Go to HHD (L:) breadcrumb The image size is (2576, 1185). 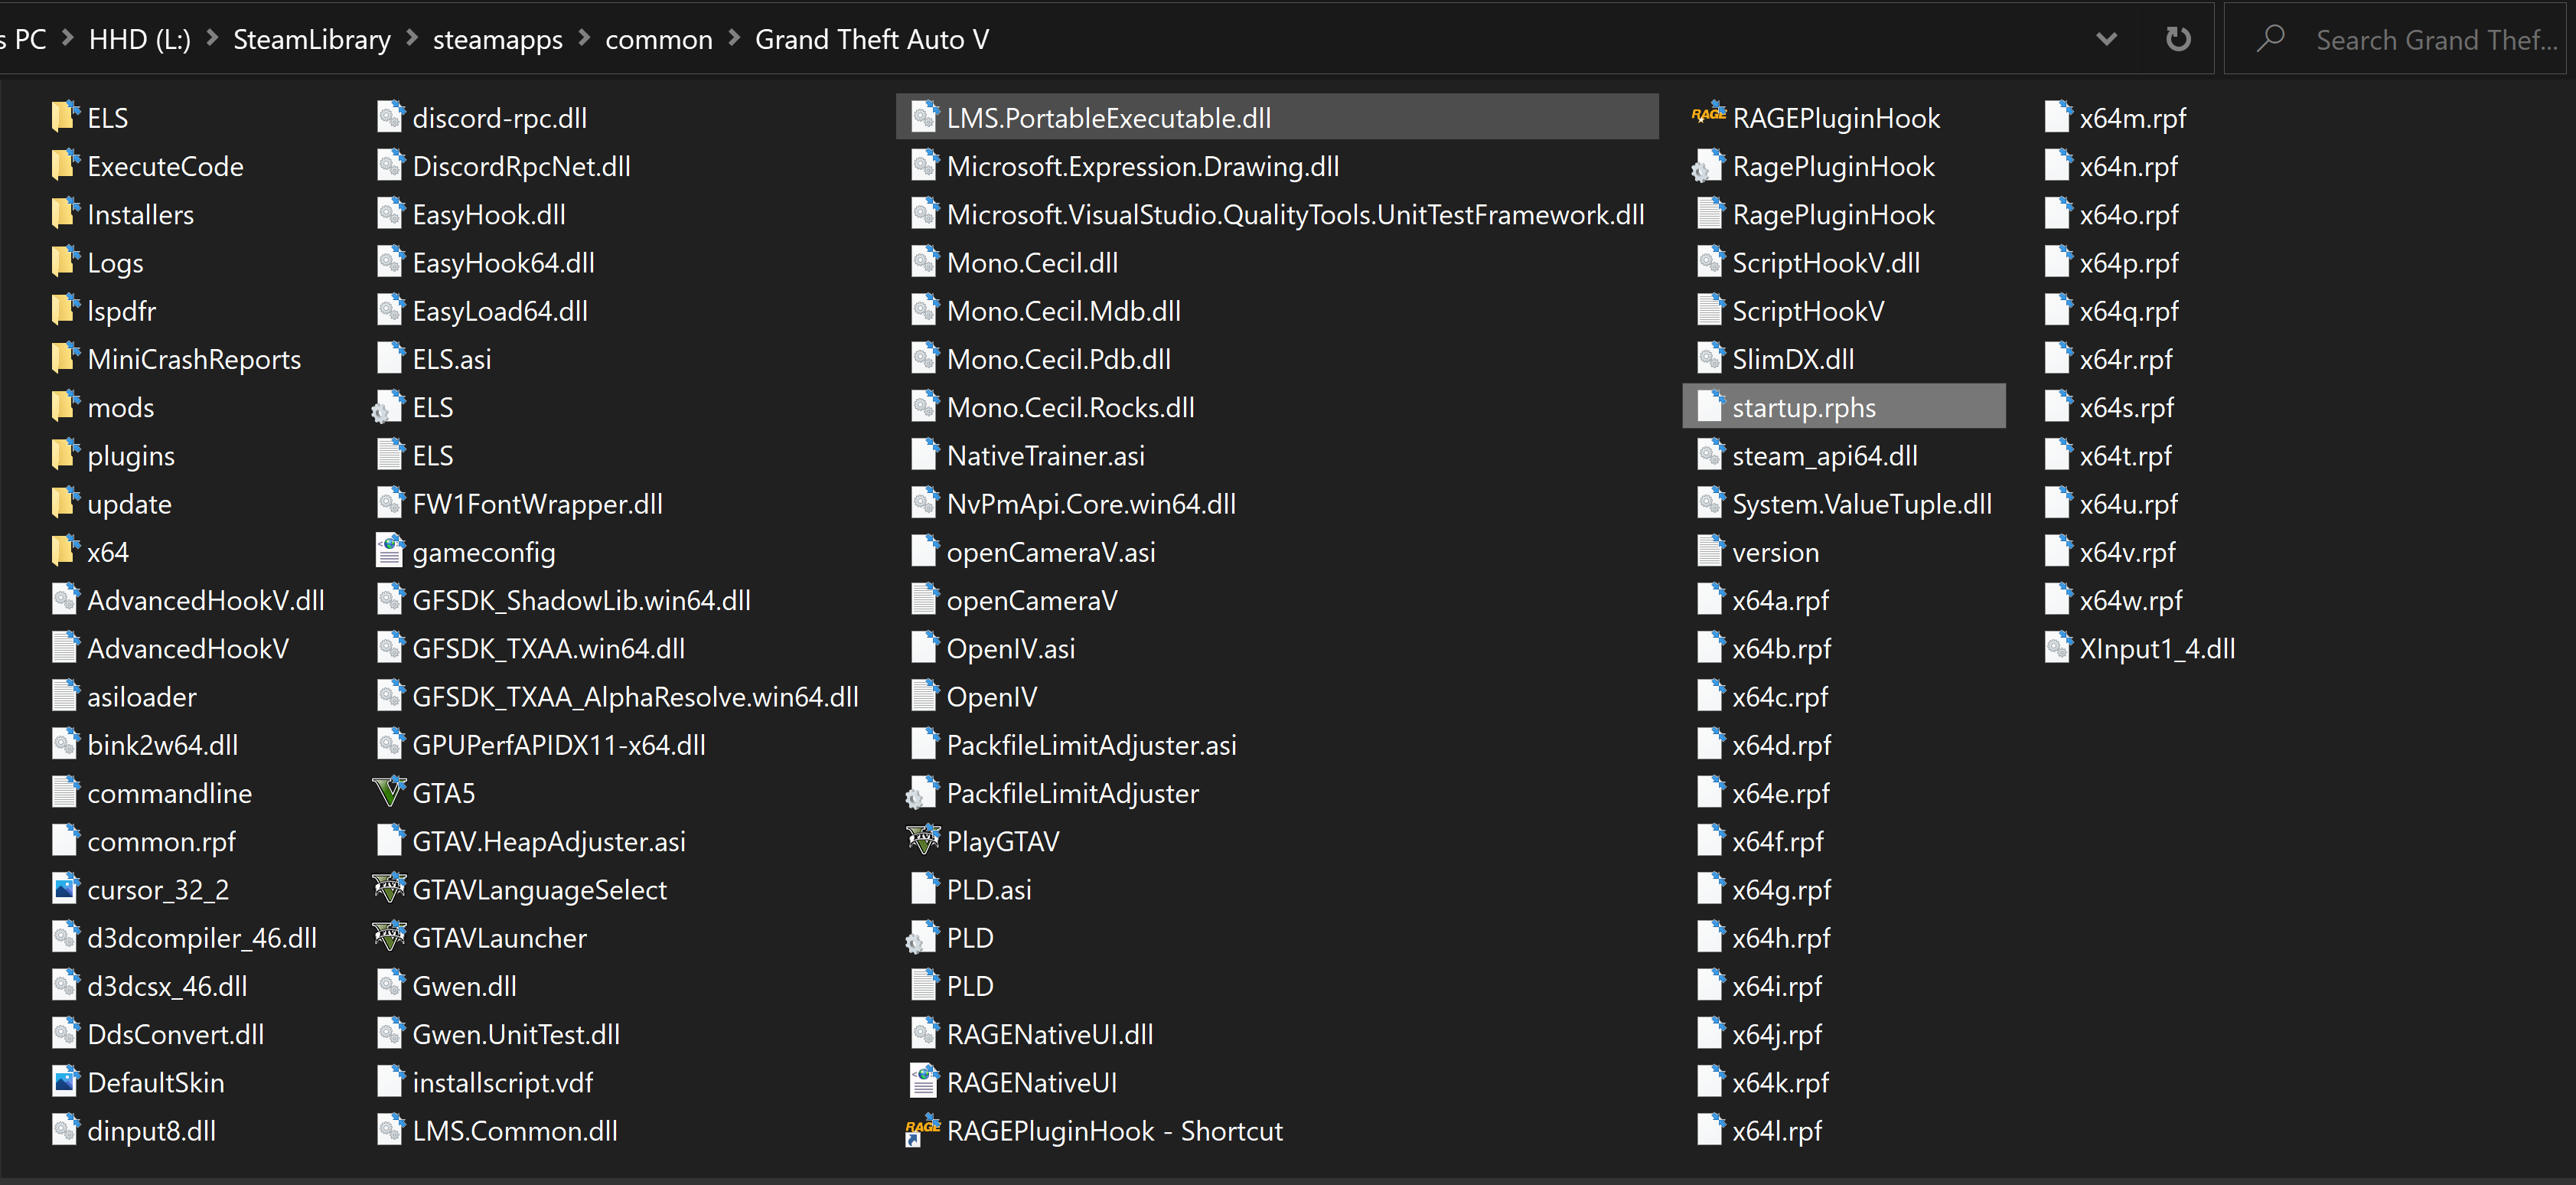[139, 39]
